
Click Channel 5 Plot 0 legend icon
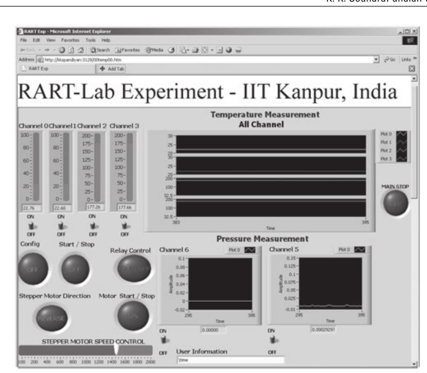360,250
